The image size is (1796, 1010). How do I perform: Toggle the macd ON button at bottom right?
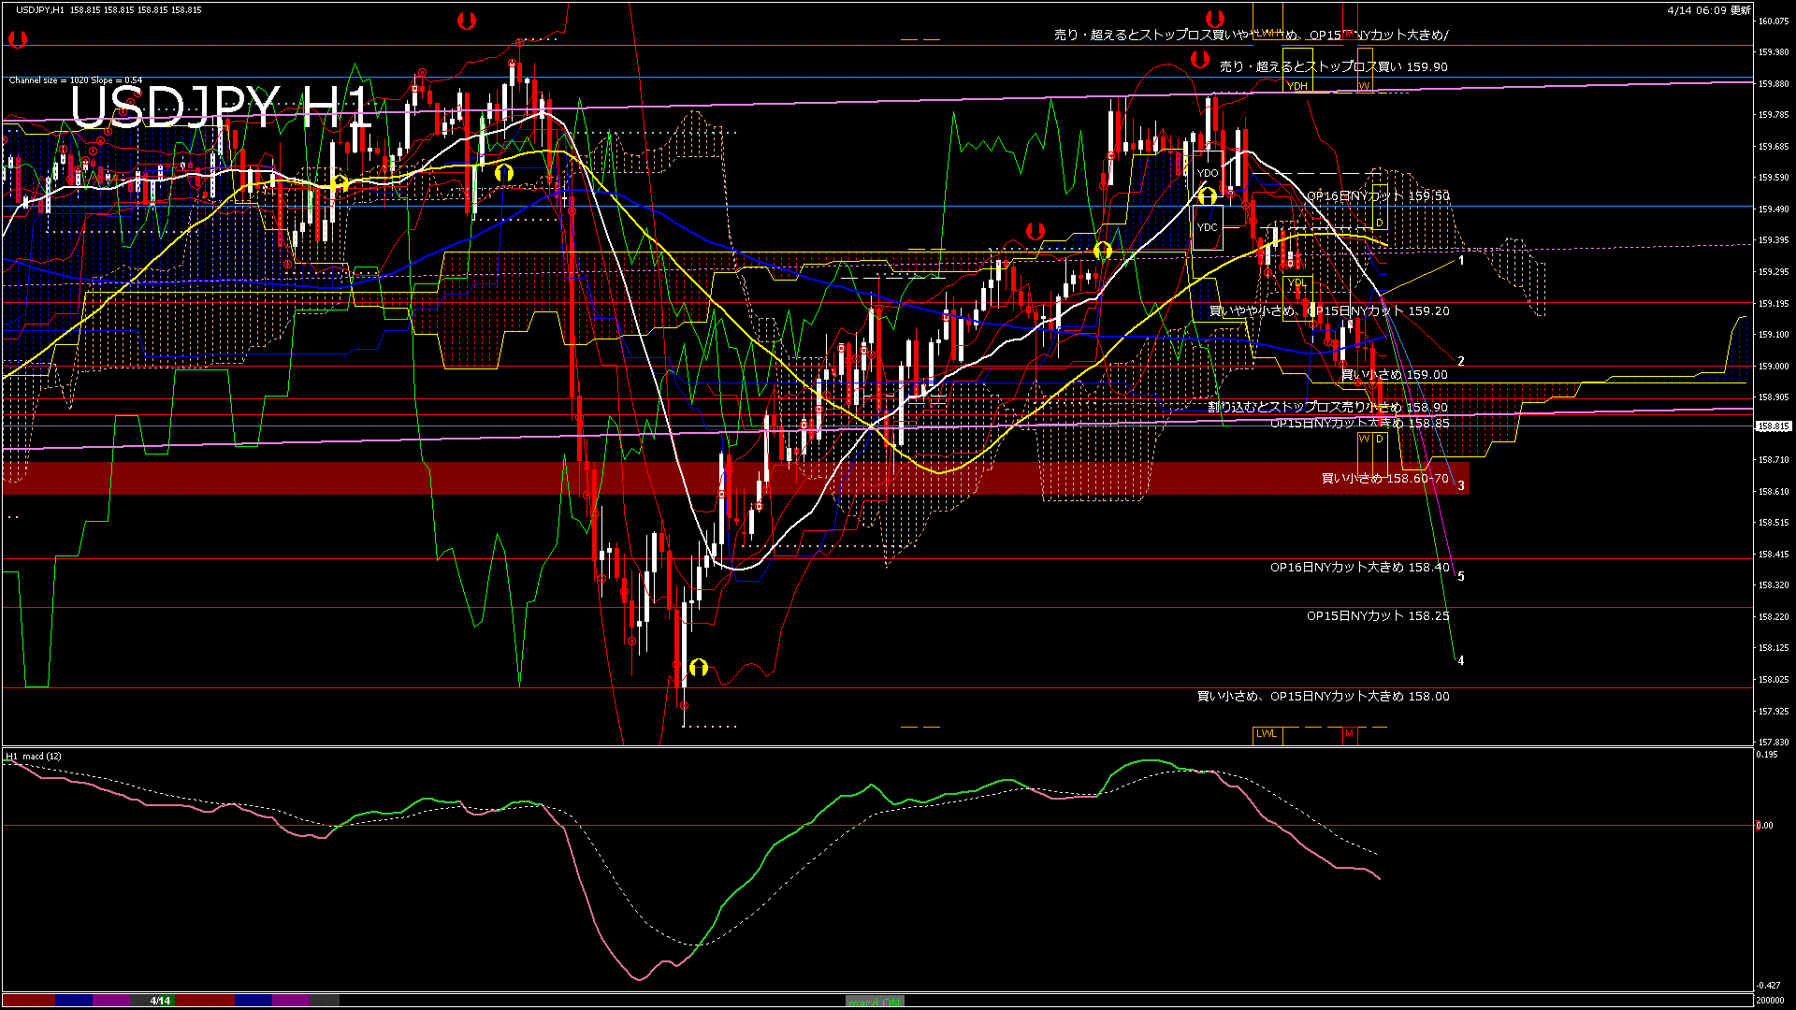pos(876,1001)
